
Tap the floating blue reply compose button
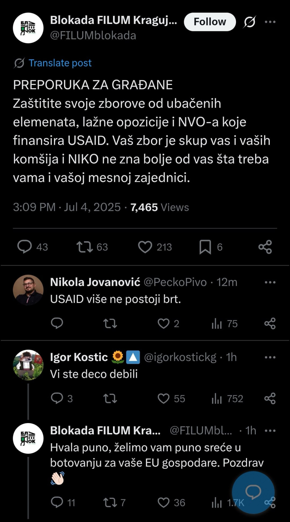pos(253,492)
